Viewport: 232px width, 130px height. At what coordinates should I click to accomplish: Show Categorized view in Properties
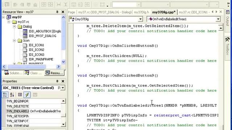pos(5,95)
